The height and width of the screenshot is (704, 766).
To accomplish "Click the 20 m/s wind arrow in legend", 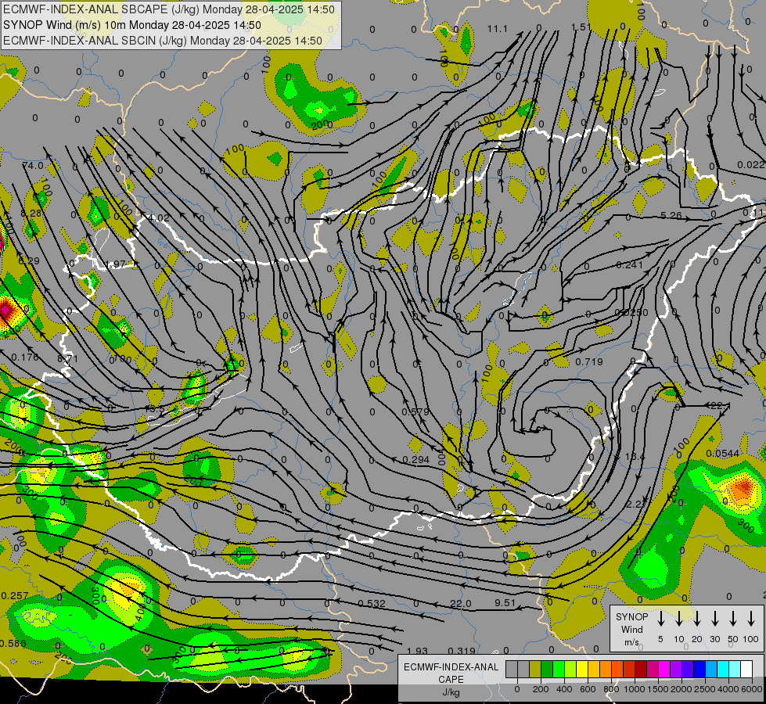I will click(697, 619).
